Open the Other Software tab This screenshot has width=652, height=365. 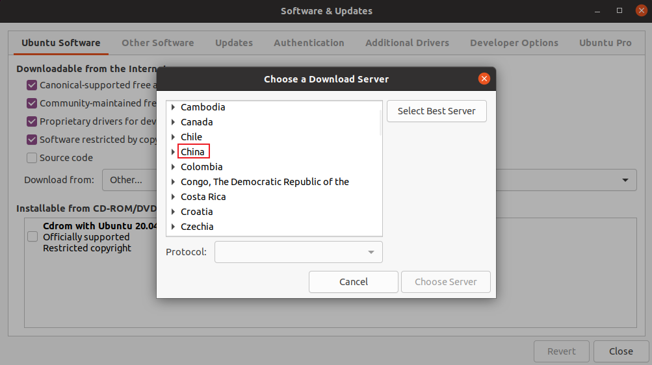(x=157, y=43)
